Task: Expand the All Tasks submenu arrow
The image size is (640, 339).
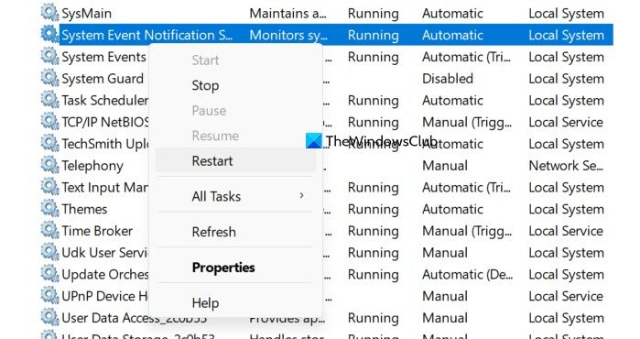Action: [x=301, y=196]
